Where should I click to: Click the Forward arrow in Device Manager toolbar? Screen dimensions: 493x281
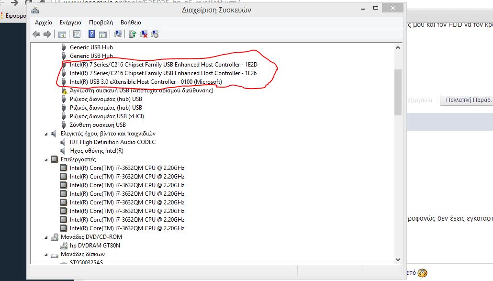click(47, 34)
